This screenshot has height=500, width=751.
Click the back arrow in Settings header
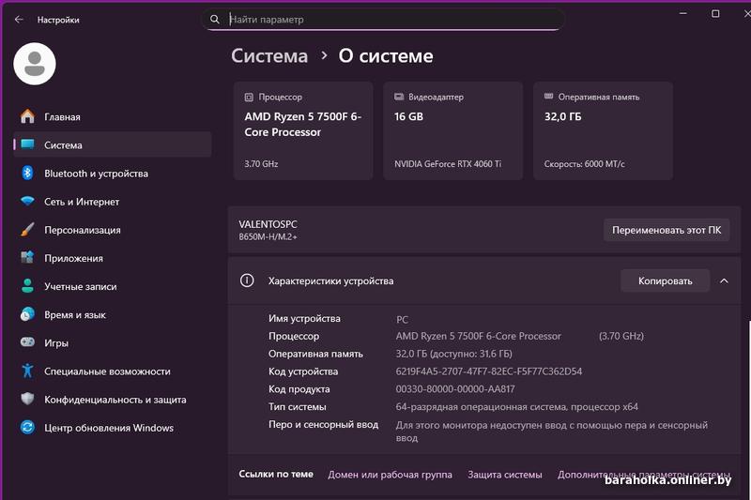point(19,20)
